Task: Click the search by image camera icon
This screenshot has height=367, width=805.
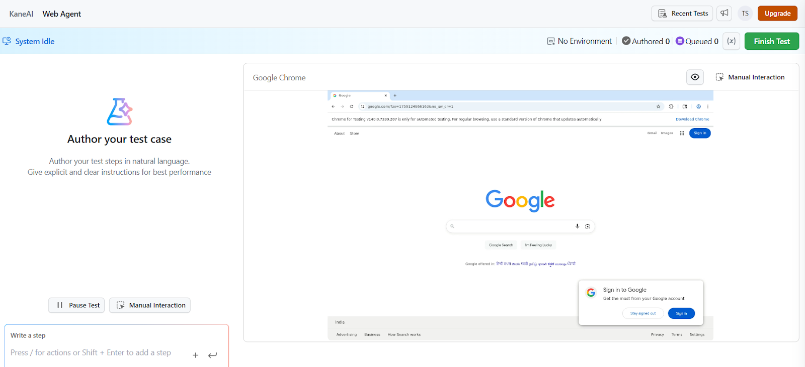Action: click(x=588, y=226)
